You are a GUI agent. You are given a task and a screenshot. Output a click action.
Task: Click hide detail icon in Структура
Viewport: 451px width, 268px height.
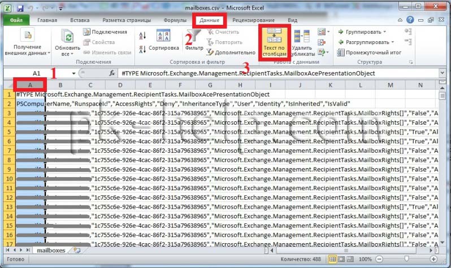[408, 42]
